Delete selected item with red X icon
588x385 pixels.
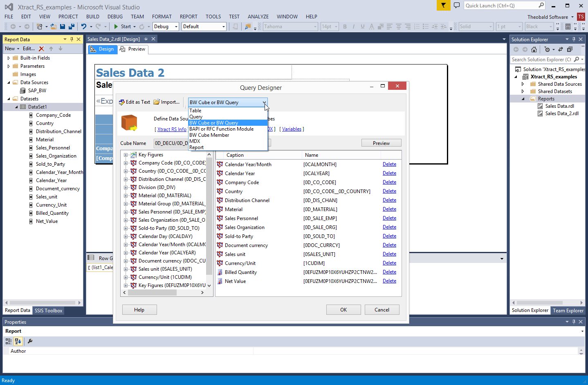(41, 49)
